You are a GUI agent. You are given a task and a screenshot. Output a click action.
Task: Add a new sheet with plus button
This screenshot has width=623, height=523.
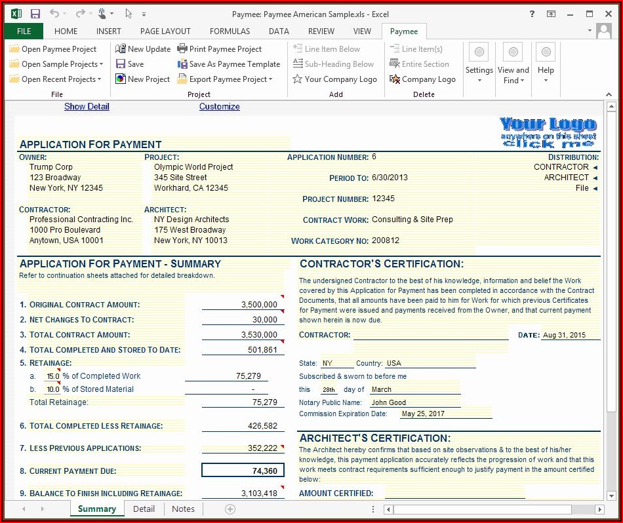[230, 509]
